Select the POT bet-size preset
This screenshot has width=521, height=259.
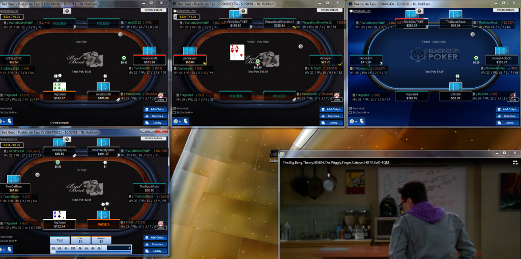(x=74, y=249)
